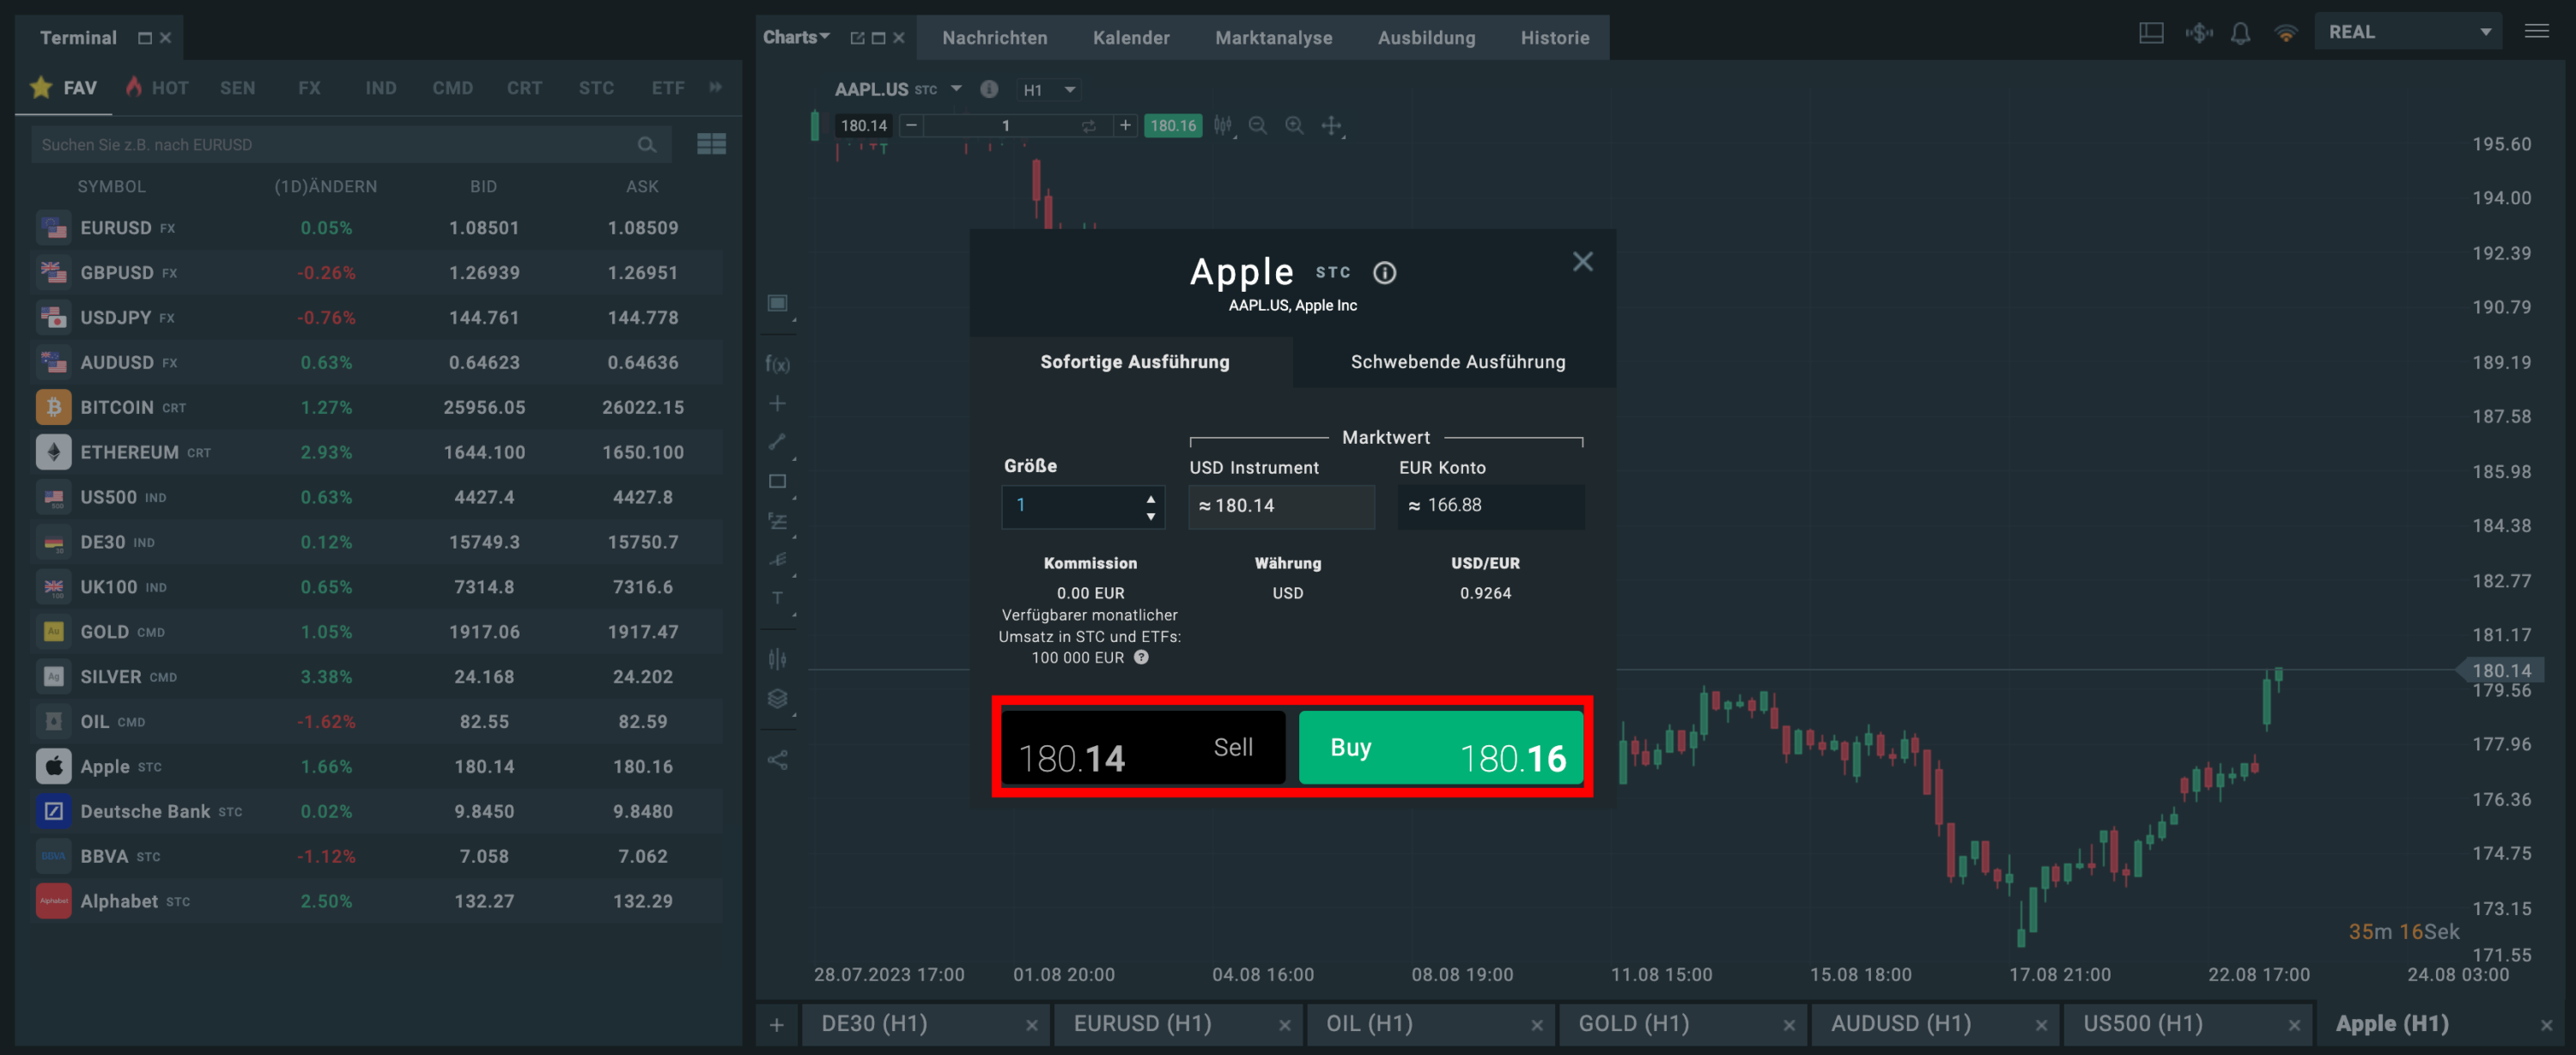
Task: Zoom in the chart
Action: [x=1294, y=126]
